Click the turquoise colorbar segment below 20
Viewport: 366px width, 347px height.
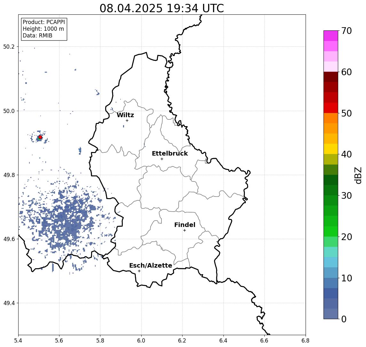pos(331,252)
